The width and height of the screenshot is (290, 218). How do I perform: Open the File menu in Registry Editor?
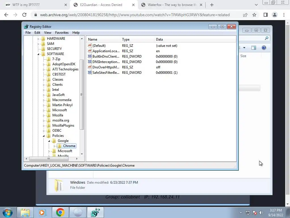point(28,33)
